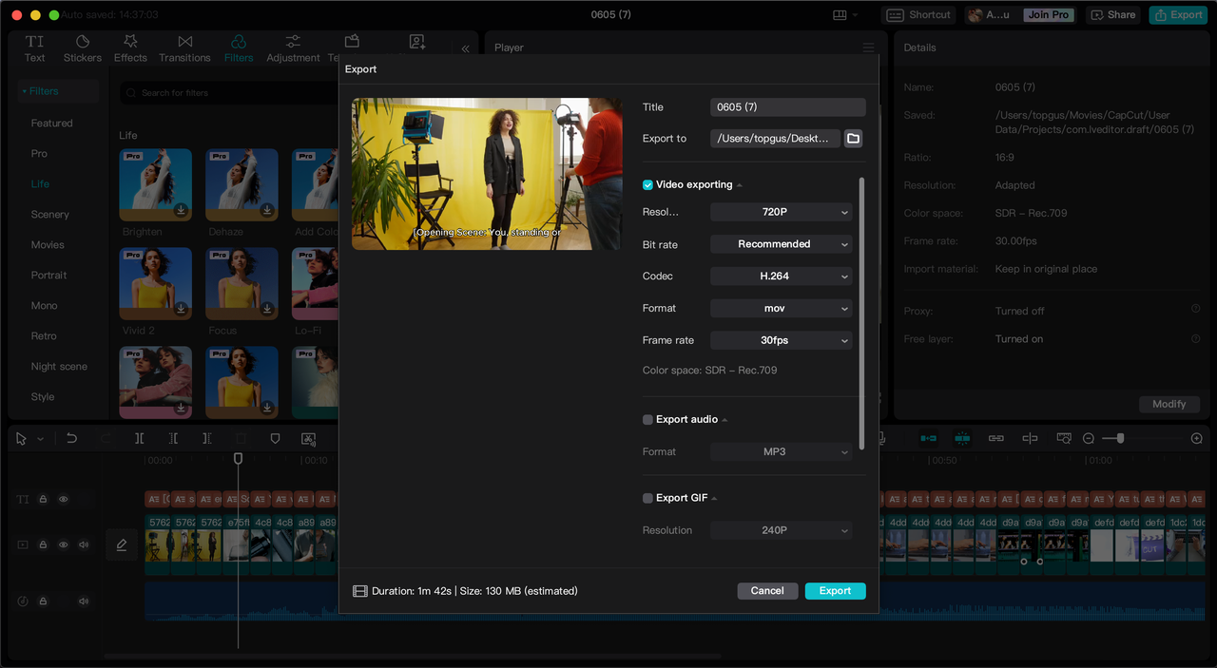Viewport: 1217px width, 668px height.
Task: Click the Share button in top bar
Action: 1113,15
